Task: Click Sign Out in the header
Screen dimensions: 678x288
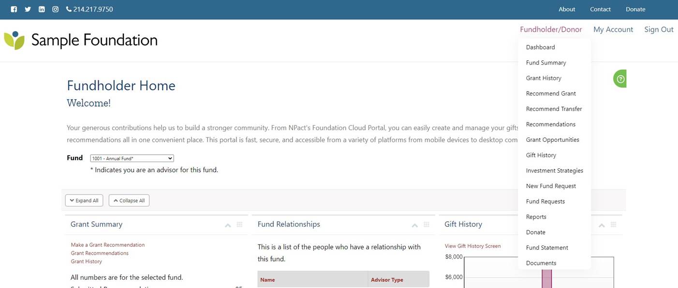Action: [659, 29]
